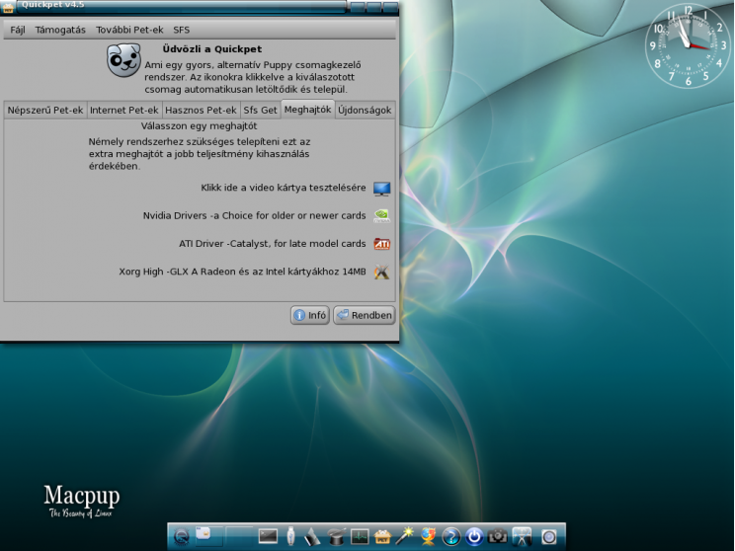Click the 'Xorg High -GLX' Radeon és Intel text
Screen dimensions: 735x551
242,272
